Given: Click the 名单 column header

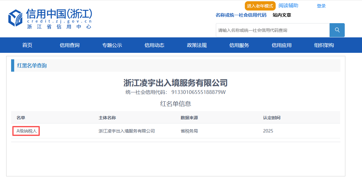Looking at the screenshot, I should pos(21,118).
